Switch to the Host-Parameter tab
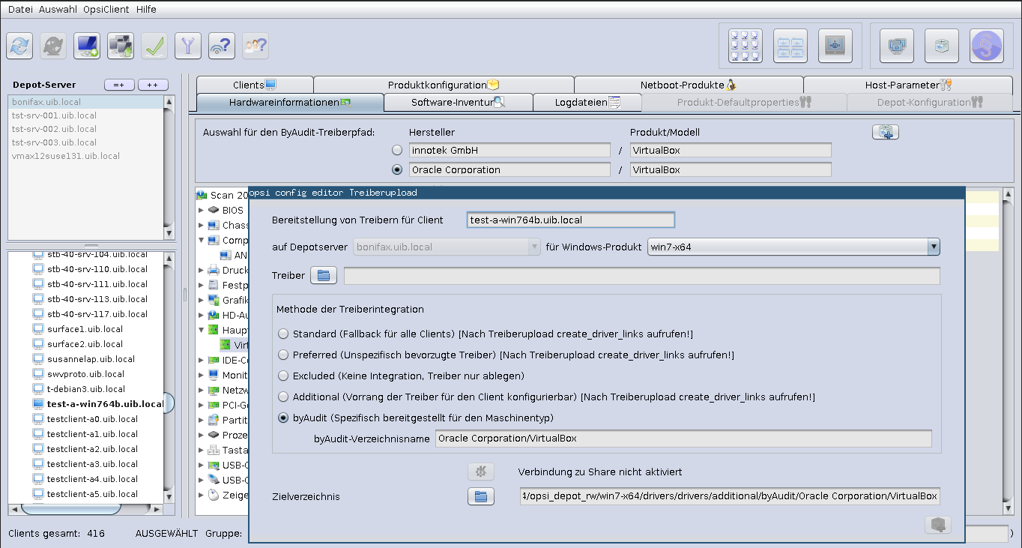The width and height of the screenshot is (1022, 548). pos(908,85)
